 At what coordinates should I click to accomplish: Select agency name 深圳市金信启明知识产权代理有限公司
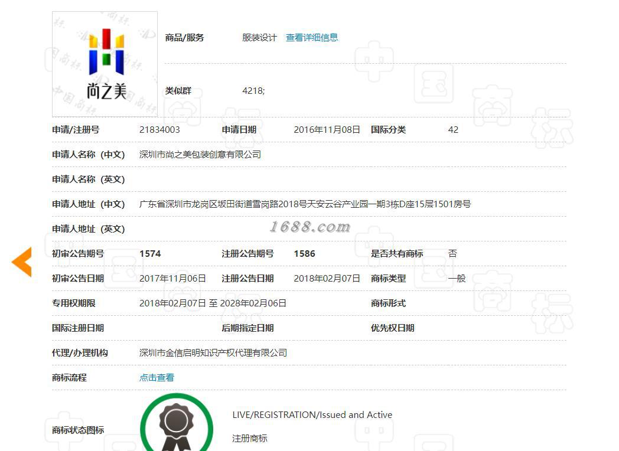(x=213, y=353)
